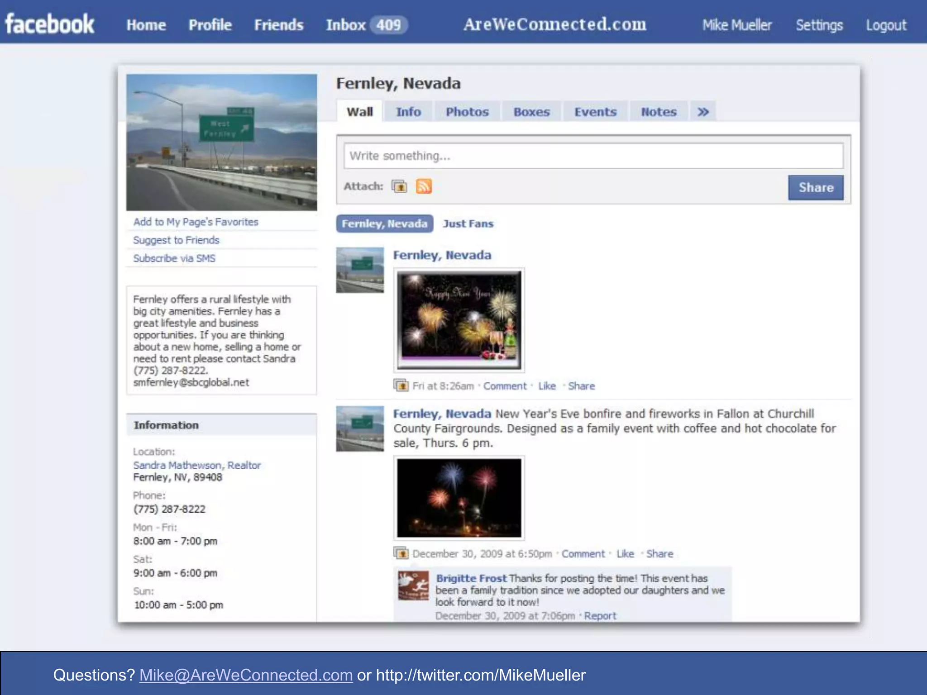
Task: Open the Photos tab
Action: click(x=467, y=112)
